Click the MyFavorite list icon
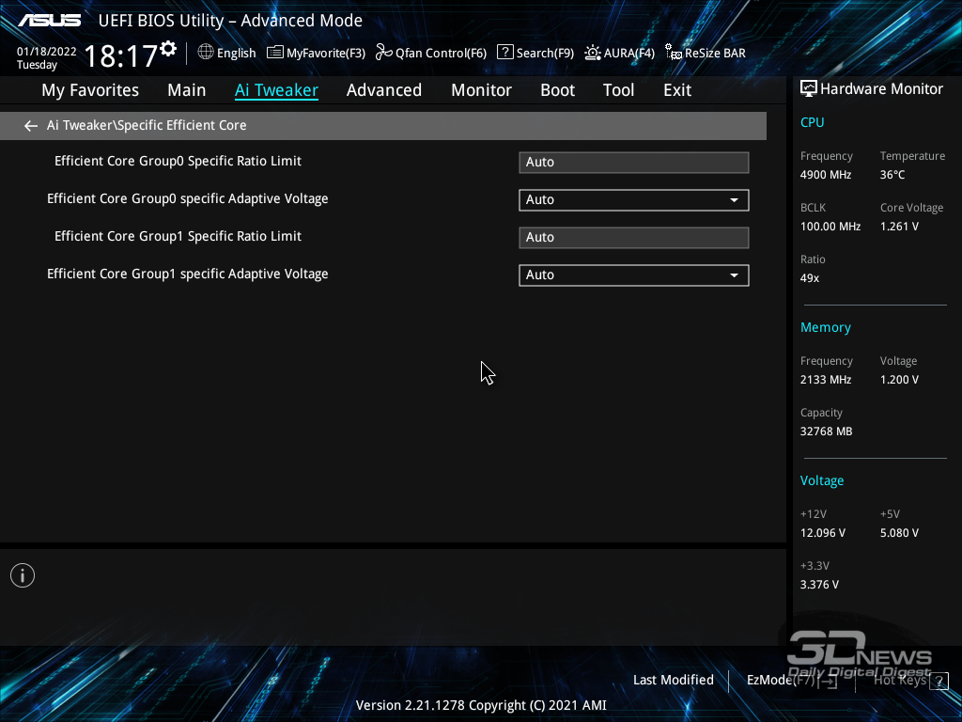962x722 pixels. pyautogui.click(x=275, y=53)
